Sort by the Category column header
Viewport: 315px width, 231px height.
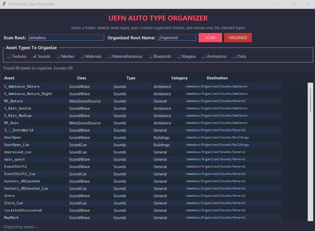tap(180, 78)
